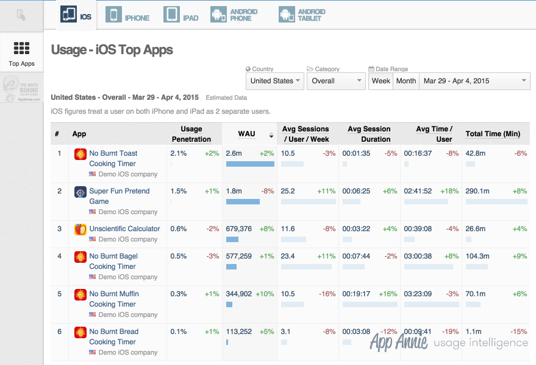The width and height of the screenshot is (536, 365).
Task: Select the iPhone device icon
Action: coord(113,15)
